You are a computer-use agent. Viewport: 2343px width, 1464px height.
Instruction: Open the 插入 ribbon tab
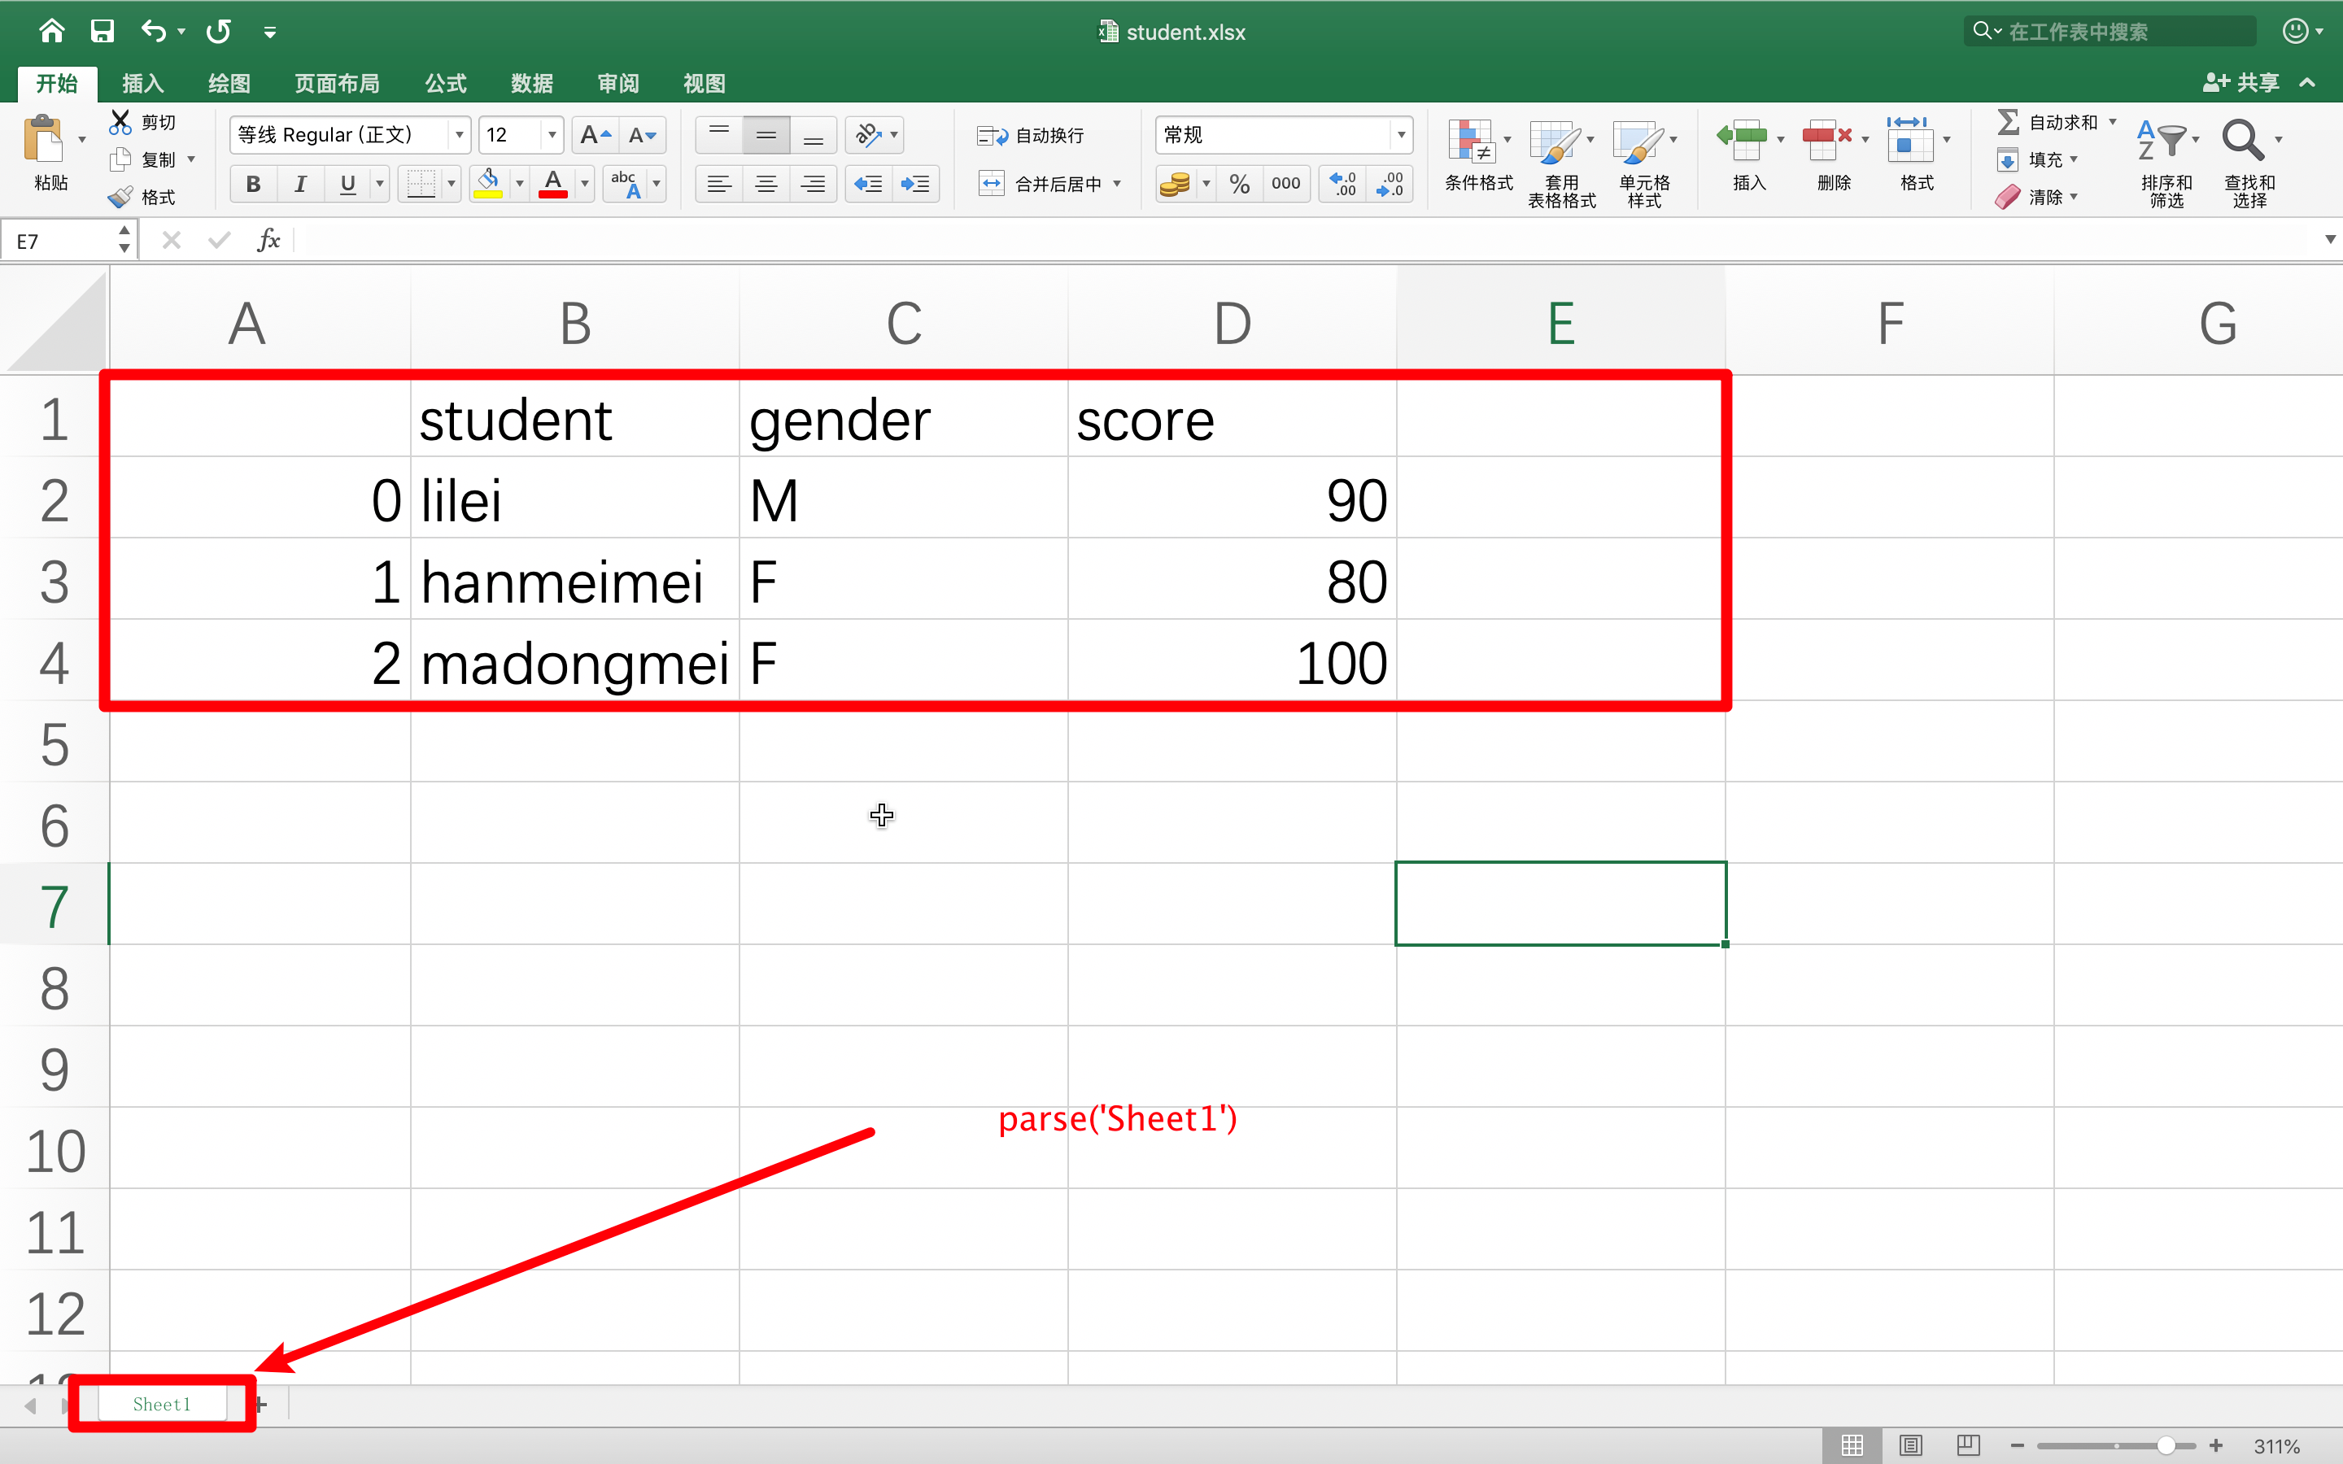coord(142,83)
